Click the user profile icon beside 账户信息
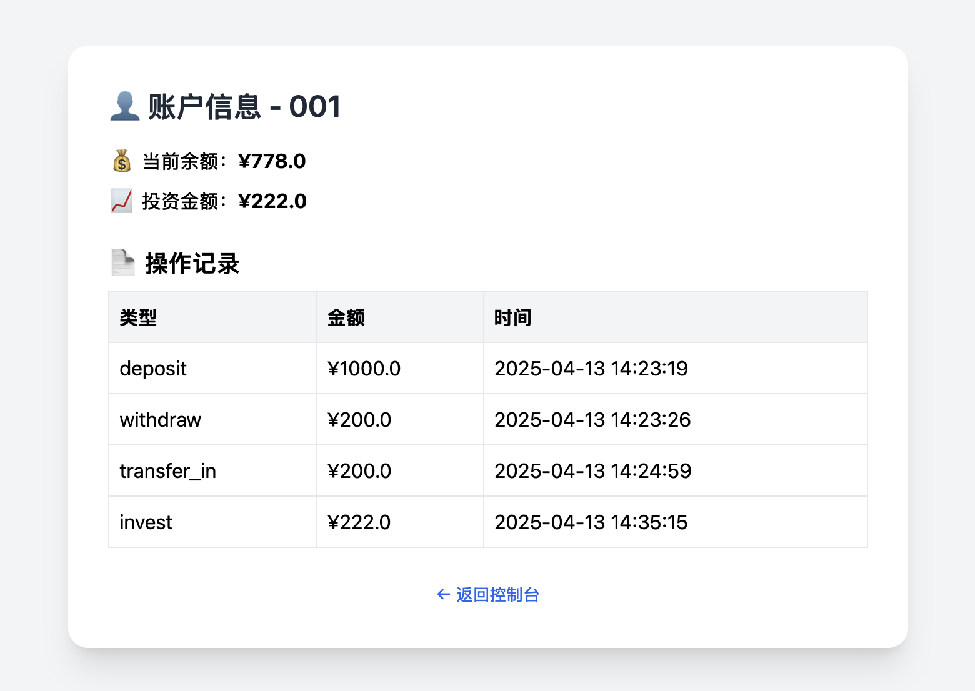The width and height of the screenshot is (975, 691). (x=124, y=106)
